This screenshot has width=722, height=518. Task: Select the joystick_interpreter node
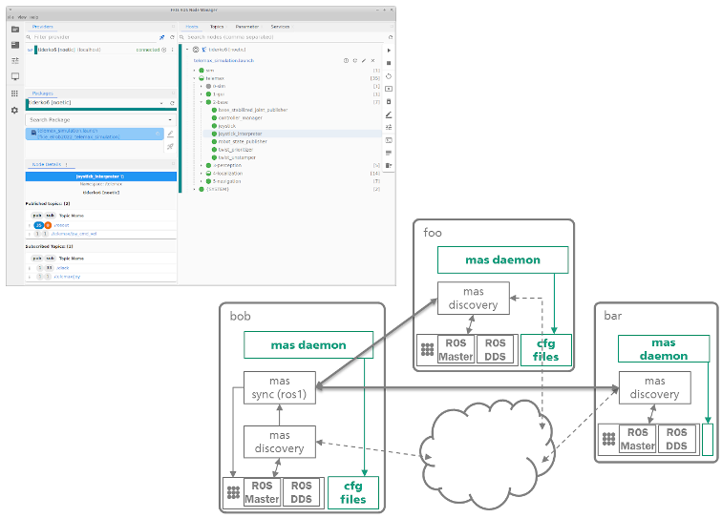(x=241, y=134)
